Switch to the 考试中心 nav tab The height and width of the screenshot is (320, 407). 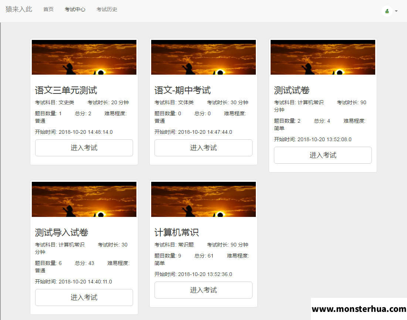click(x=75, y=9)
